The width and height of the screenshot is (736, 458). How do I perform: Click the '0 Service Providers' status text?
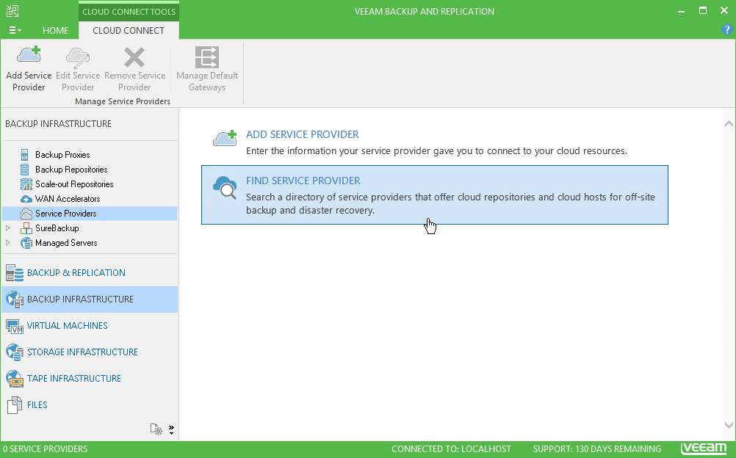pos(45,449)
